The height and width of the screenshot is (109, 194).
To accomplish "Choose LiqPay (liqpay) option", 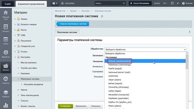I will [145, 91].
